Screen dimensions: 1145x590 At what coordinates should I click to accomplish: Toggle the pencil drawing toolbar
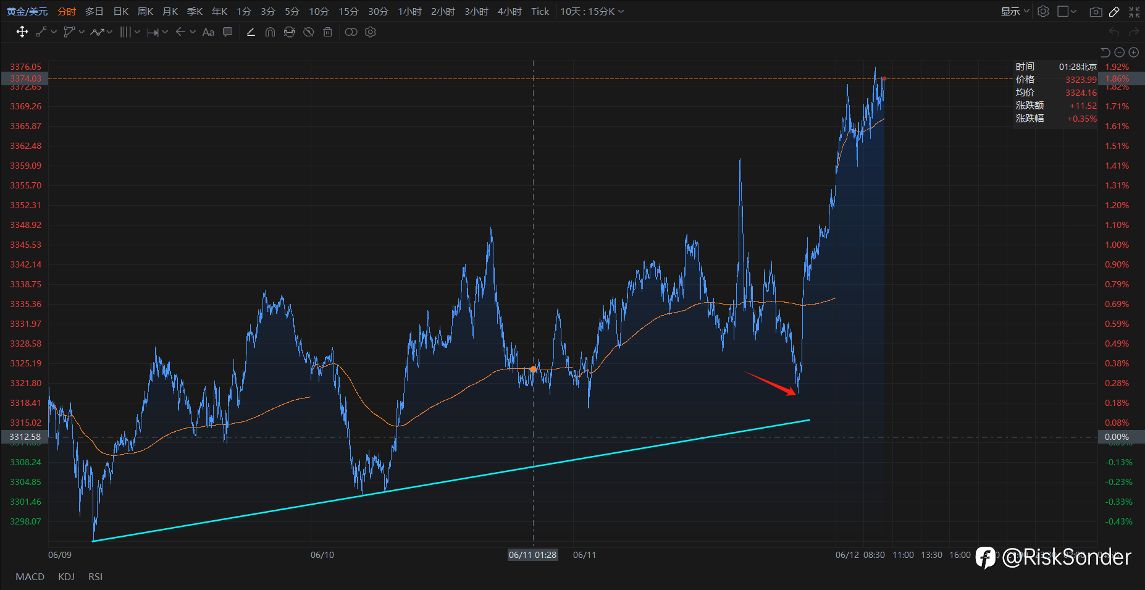point(1114,12)
